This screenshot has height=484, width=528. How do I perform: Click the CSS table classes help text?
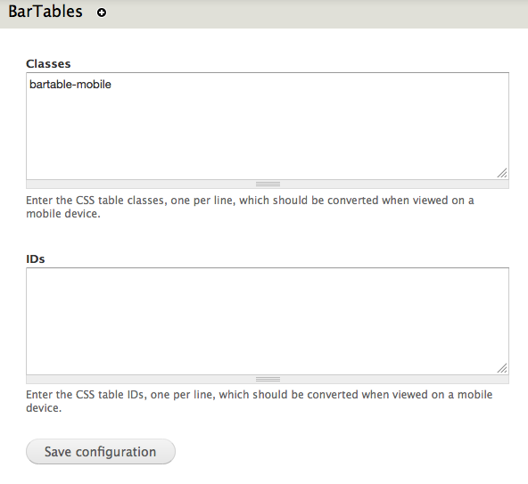click(250, 207)
